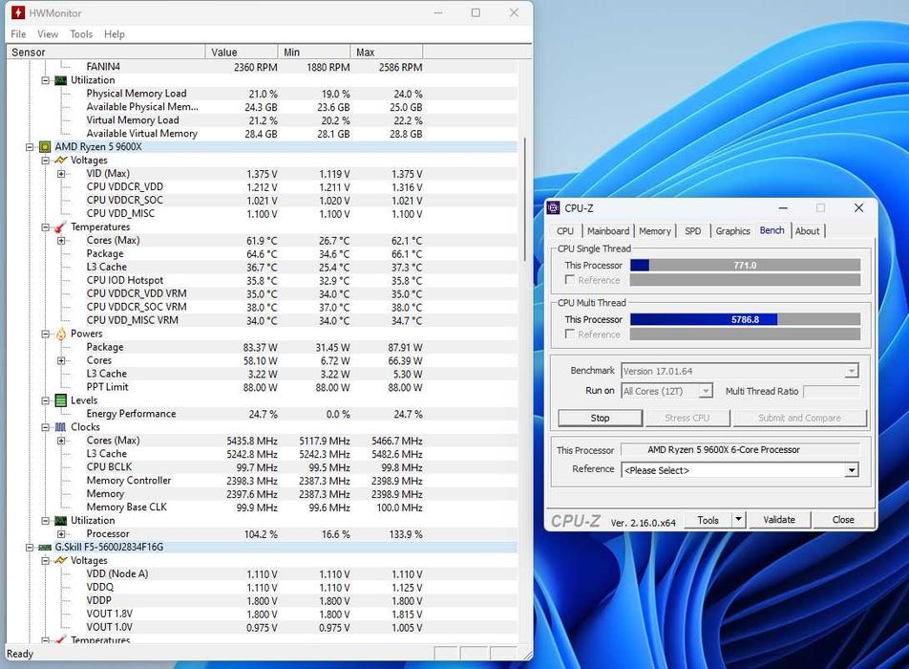
Task: Open the Help menu in HWMonitor
Action: [115, 34]
